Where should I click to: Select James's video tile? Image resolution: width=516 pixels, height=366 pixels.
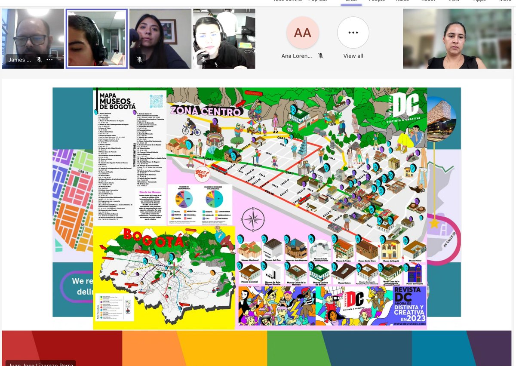pyautogui.click(x=33, y=39)
